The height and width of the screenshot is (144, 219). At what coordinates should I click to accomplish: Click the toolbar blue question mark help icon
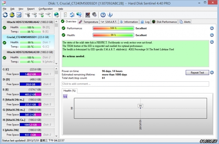[103, 15]
